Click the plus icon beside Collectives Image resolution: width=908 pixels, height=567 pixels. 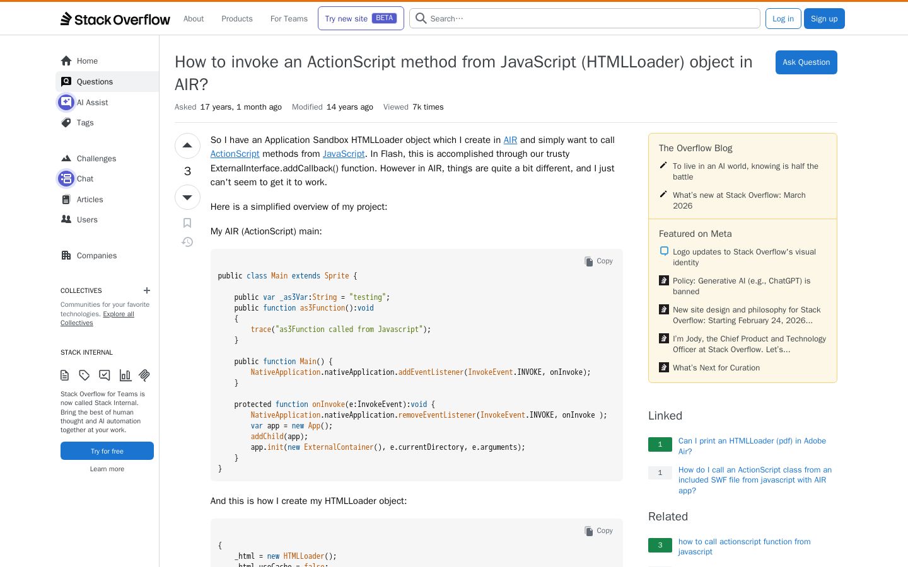147,290
